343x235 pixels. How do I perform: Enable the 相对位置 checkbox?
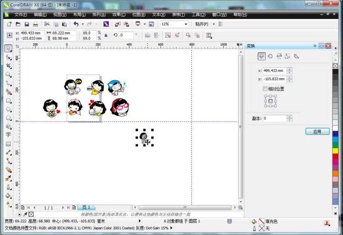[265, 89]
